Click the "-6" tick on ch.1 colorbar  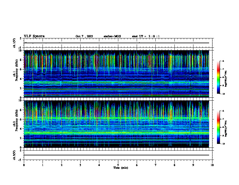pyautogui.click(x=223, y=61)
